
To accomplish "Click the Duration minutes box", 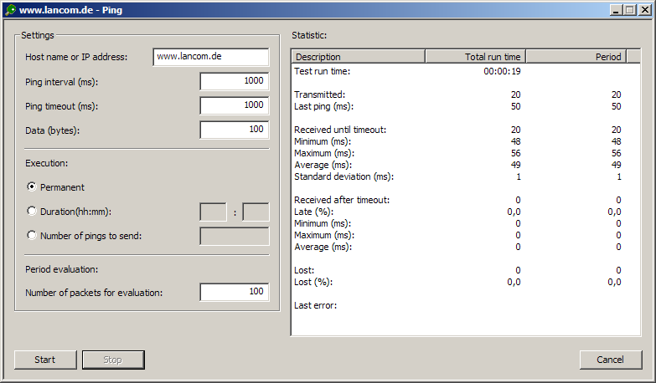I will pos(256,212).
